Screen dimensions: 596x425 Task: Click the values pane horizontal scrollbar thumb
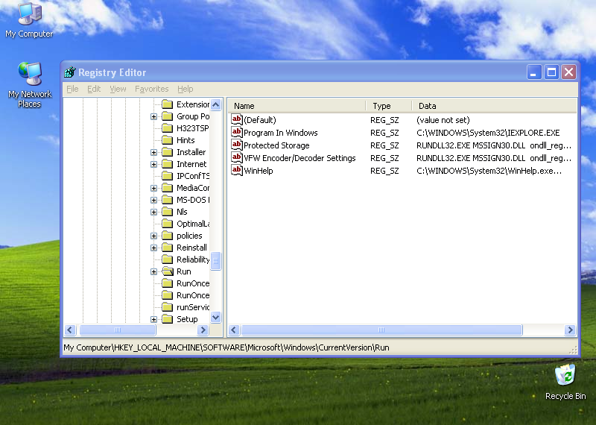point(381,330)
